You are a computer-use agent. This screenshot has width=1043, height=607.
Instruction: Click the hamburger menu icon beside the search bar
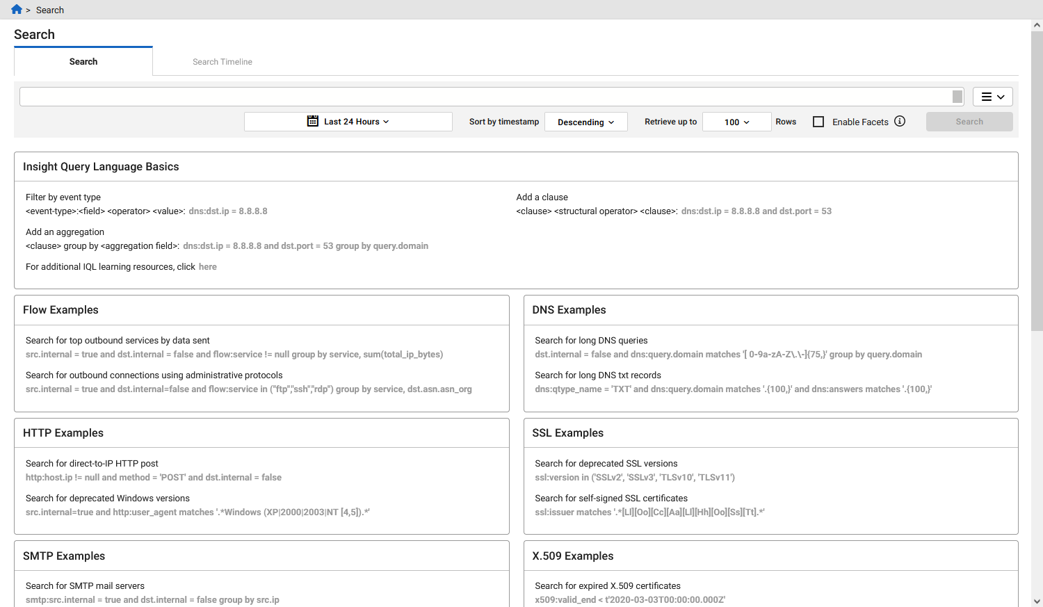pos(987,97)
